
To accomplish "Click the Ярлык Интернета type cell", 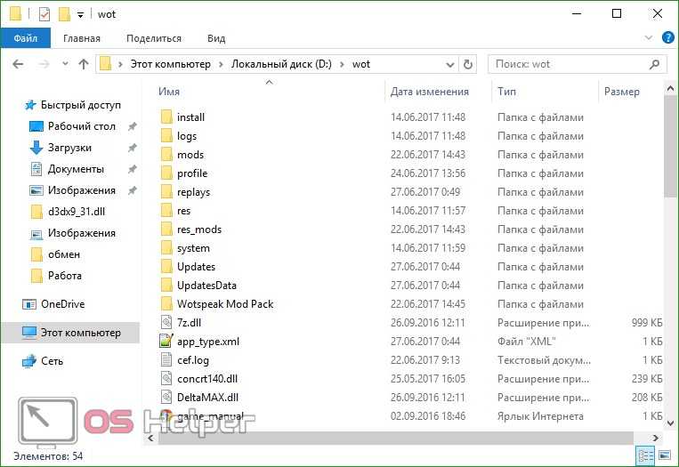I will [540, 416].
